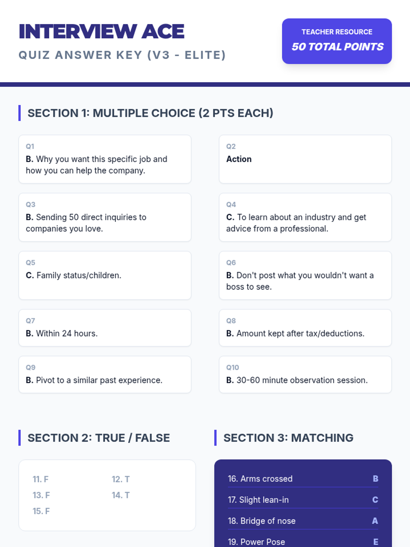Choose the Q7 Within 24 hours card

pyautogui.click(x=105, y=328)
